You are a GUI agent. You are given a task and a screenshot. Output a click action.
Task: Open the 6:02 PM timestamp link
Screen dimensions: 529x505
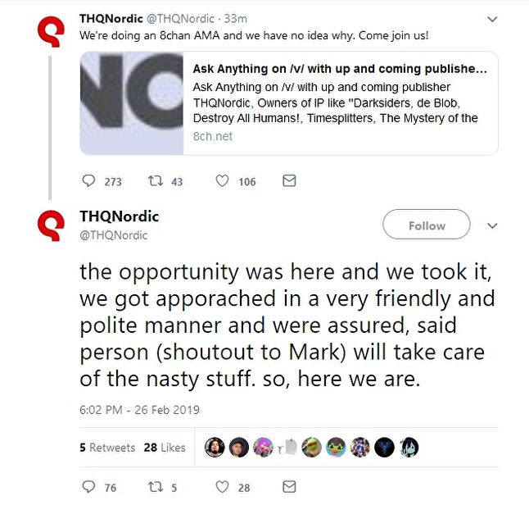point(139,410)
